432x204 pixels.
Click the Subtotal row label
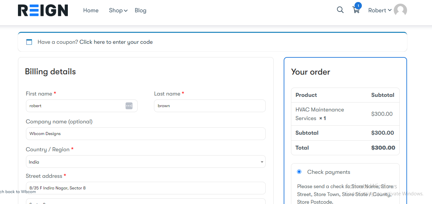pos(307,133)
